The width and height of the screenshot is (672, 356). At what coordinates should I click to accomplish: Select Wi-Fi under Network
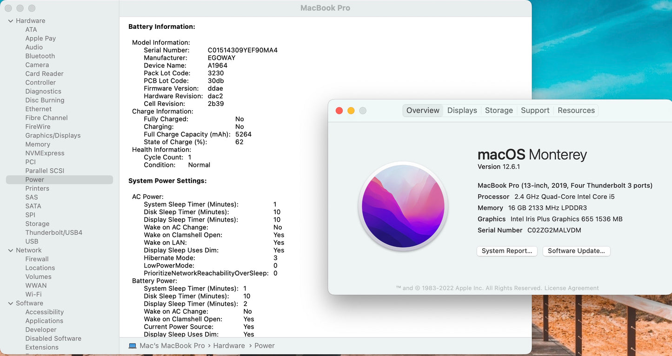point(33,295)
